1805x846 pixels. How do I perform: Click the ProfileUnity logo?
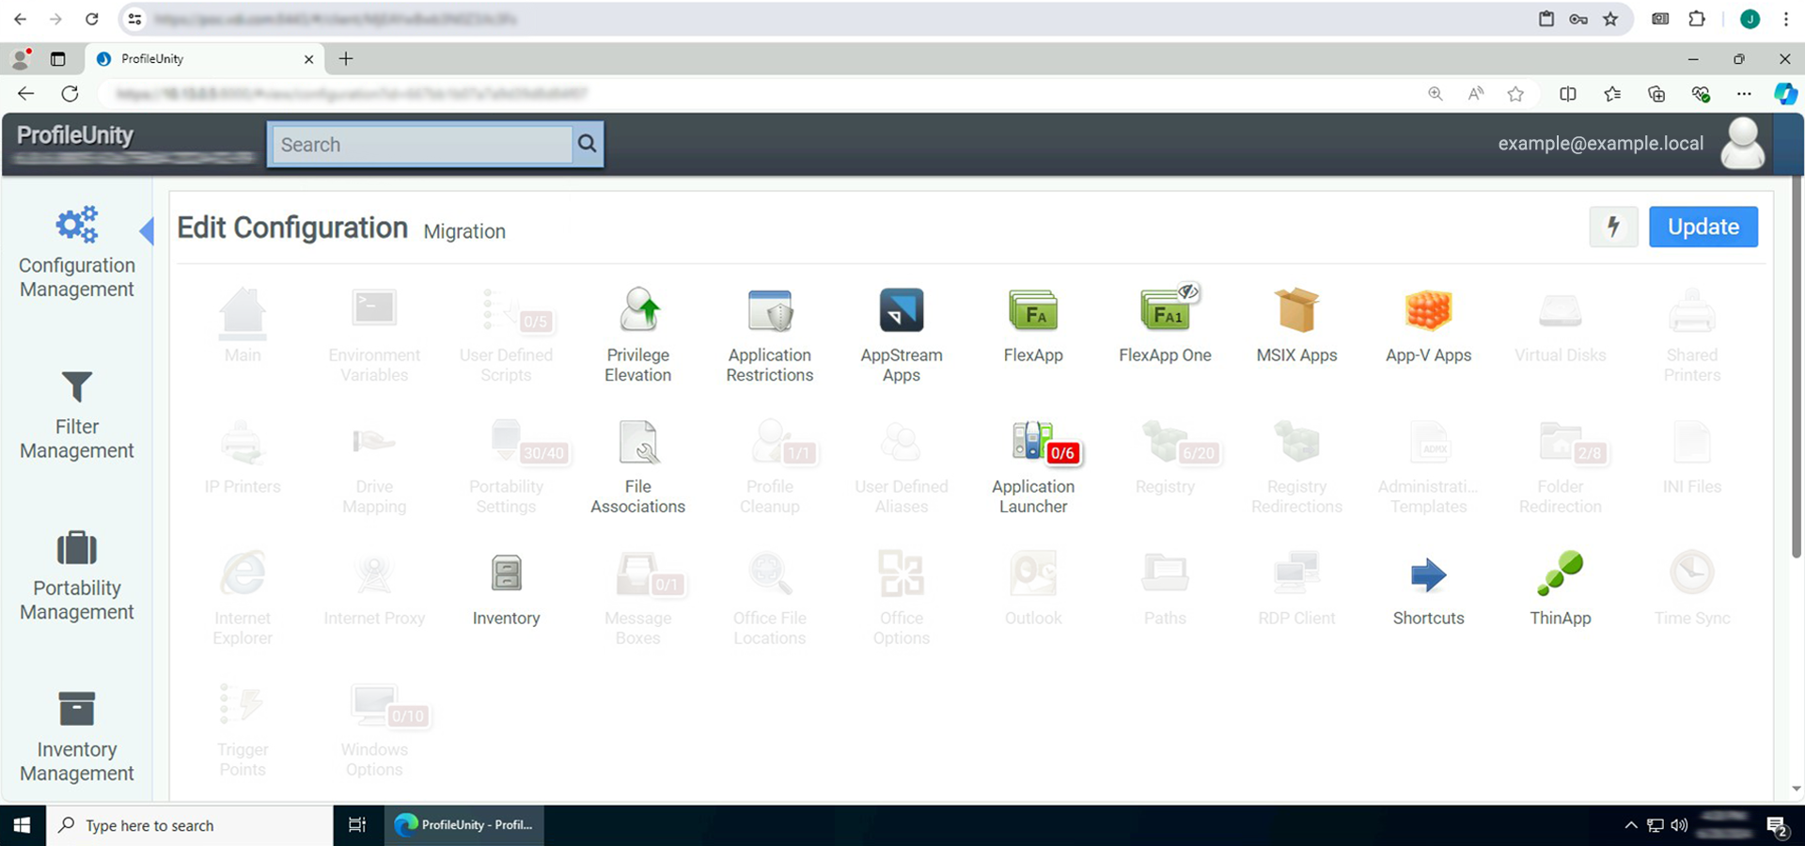coord(75,135)
